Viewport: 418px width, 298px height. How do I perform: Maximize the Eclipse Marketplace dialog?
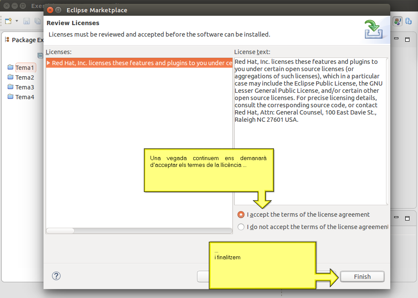58,10
